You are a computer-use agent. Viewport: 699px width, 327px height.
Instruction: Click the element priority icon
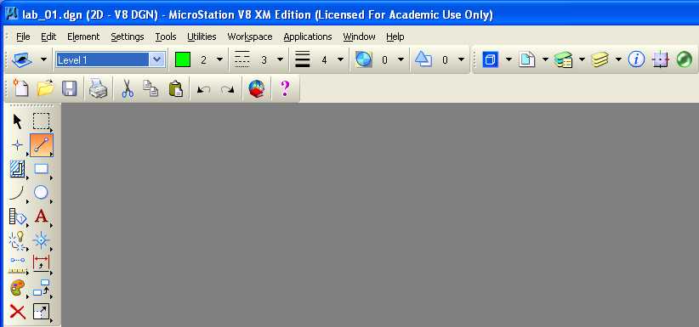(x=423, y=59)
